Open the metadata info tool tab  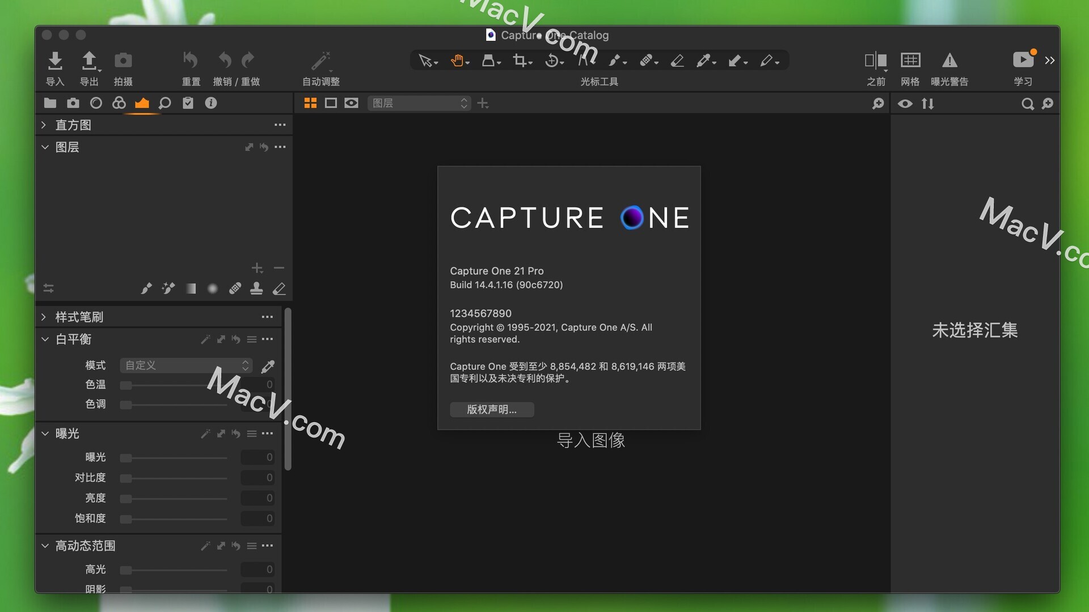point(211,103)
